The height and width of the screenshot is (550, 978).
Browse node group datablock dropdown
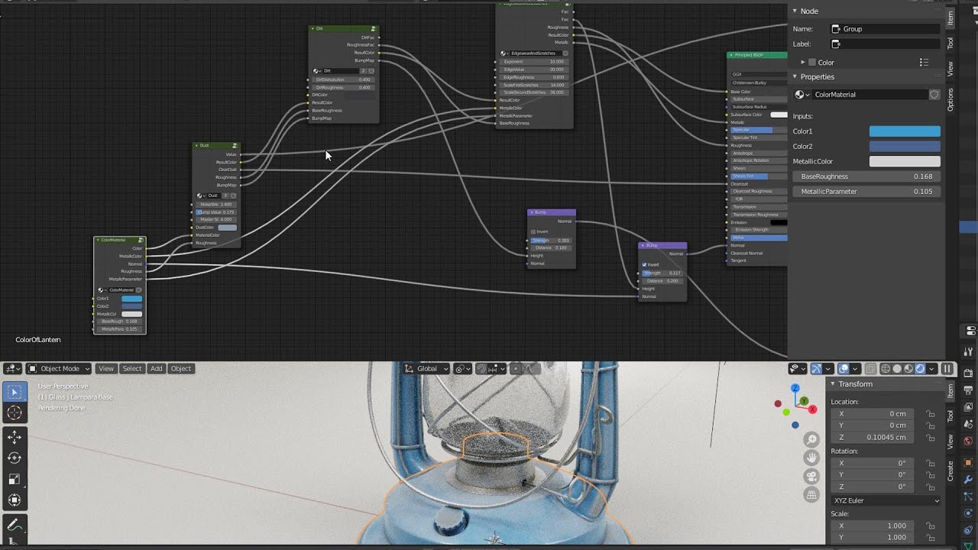point(802,95)
